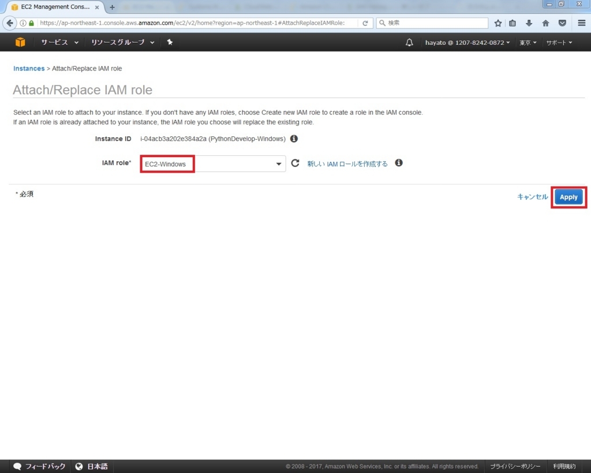Click the Attach/Replace IAM role heading

coord(83,90)
